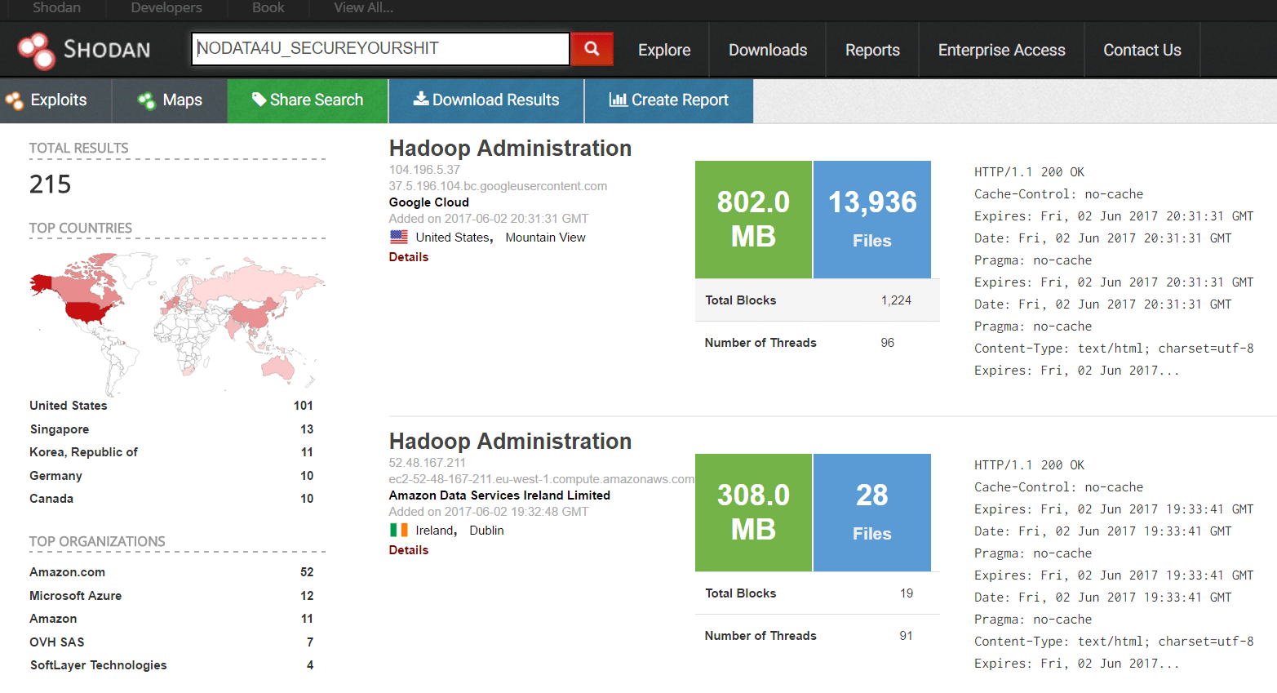Click the TOP COUNTRIES heading
This screenshot has width=1277, height=693.
coord(81,228)
